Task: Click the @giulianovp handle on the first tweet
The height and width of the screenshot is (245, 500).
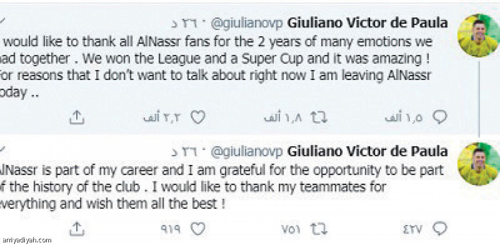Action: (247, 24)
